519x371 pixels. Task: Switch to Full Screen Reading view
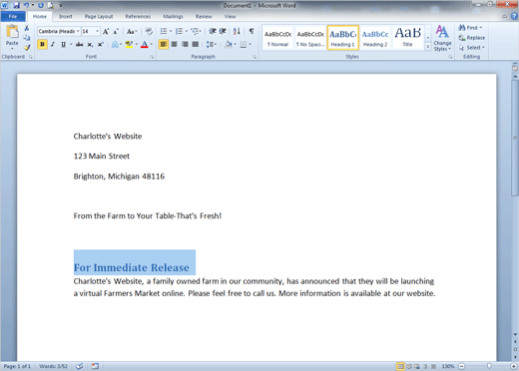[409, 366]
